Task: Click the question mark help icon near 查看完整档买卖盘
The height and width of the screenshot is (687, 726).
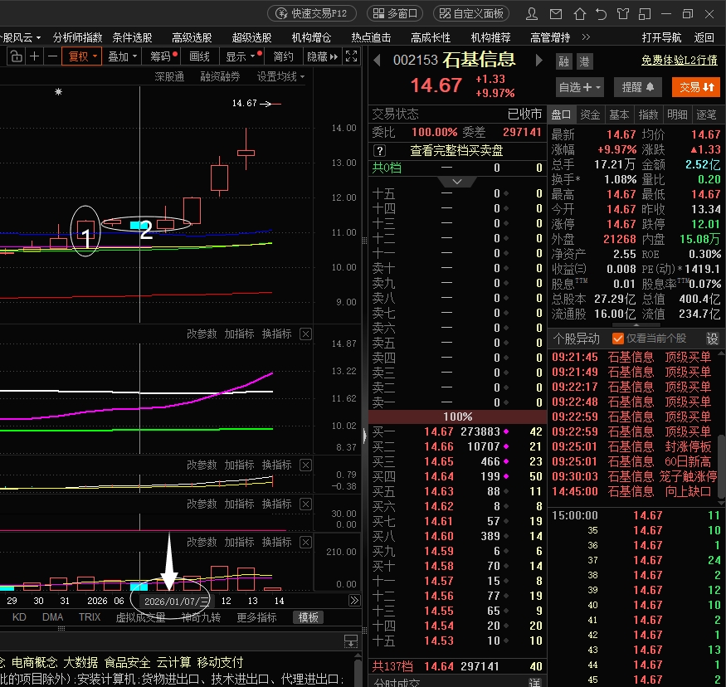Action: (x=379, y=150)
